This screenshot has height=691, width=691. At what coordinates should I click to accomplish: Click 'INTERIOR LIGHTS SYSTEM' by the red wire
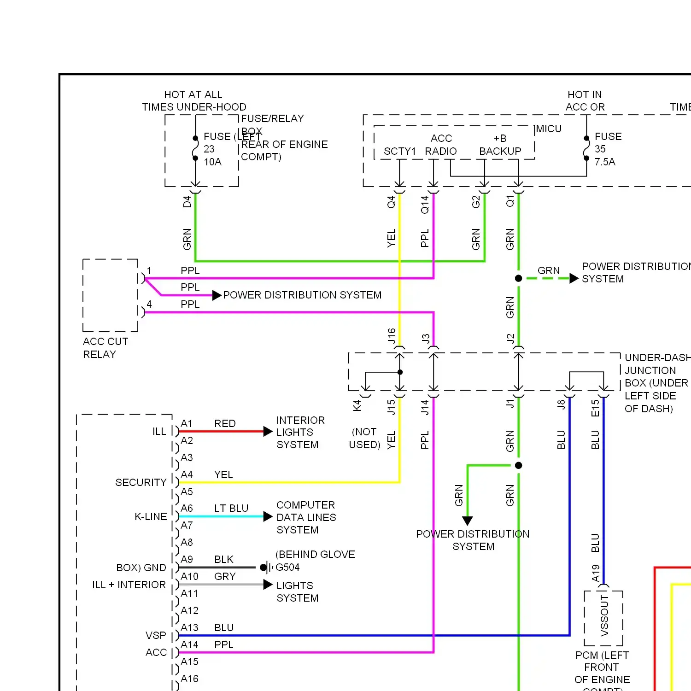point(300,432)
